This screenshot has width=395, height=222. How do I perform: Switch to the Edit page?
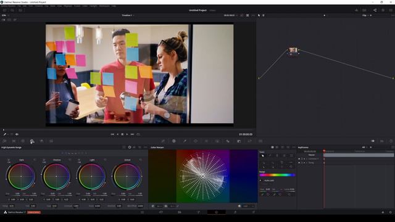pyautogui.click(x=180, y=212)
